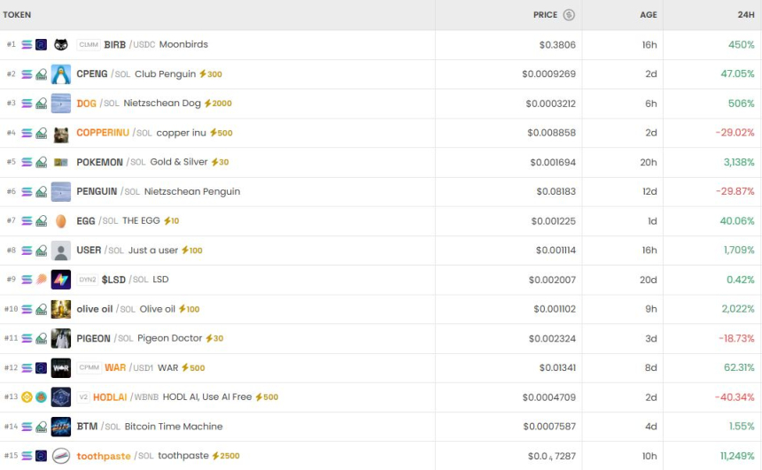Click the WAR token logo
Image resolution: width=762 pixels, height=470 pixels.
(61, 367)
